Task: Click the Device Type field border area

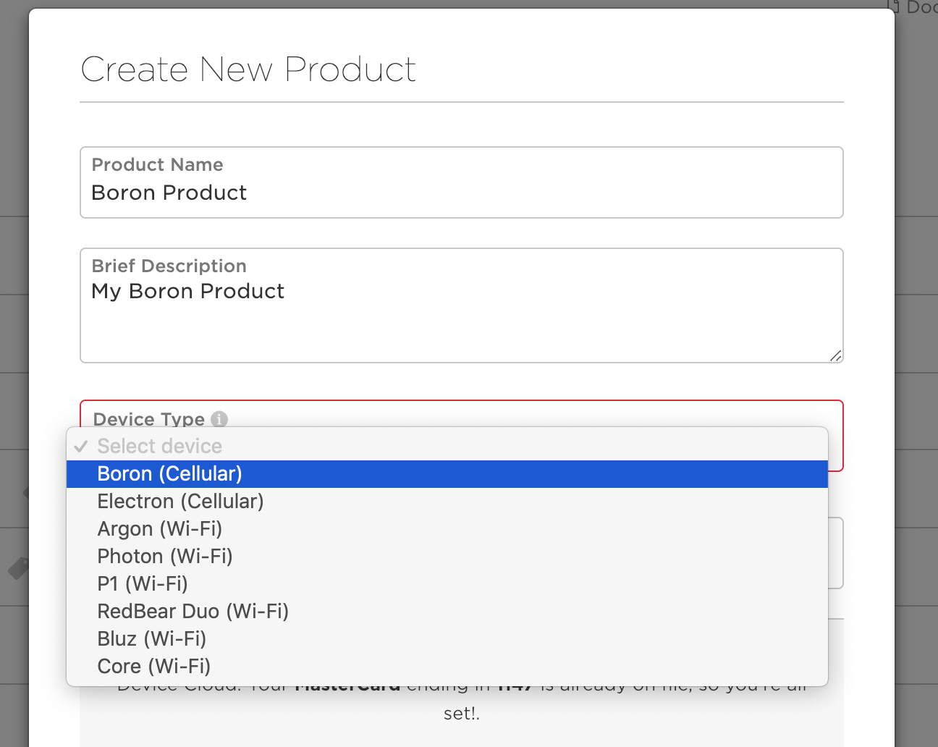Action: point(836,449)
